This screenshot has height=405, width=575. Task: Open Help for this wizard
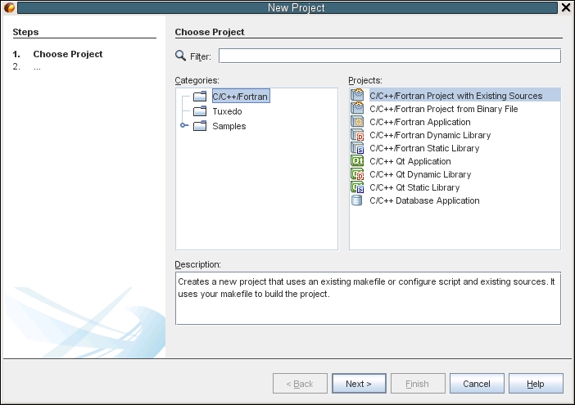(536, 384)
